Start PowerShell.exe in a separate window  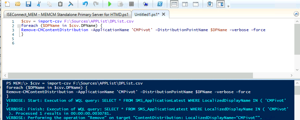pos(160,4)
